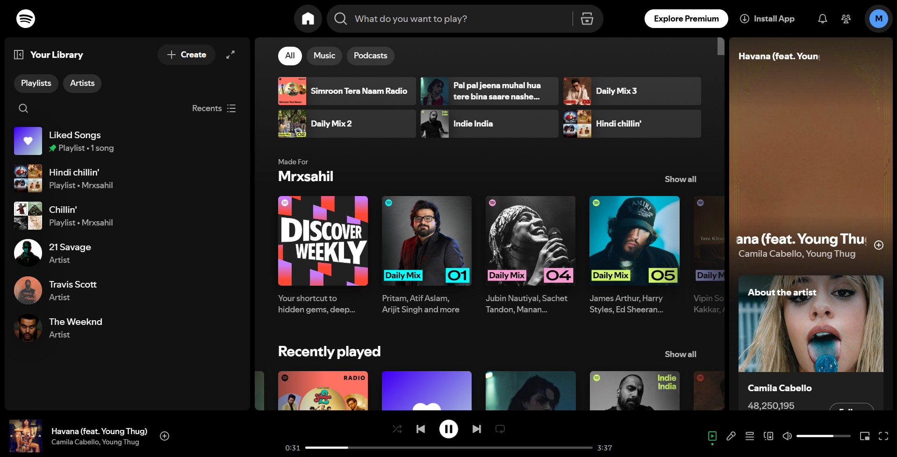This screenshot has height=457, width=897.
Task: Add Havana to Liked Songs in player bar
Action: pos(165,436)
